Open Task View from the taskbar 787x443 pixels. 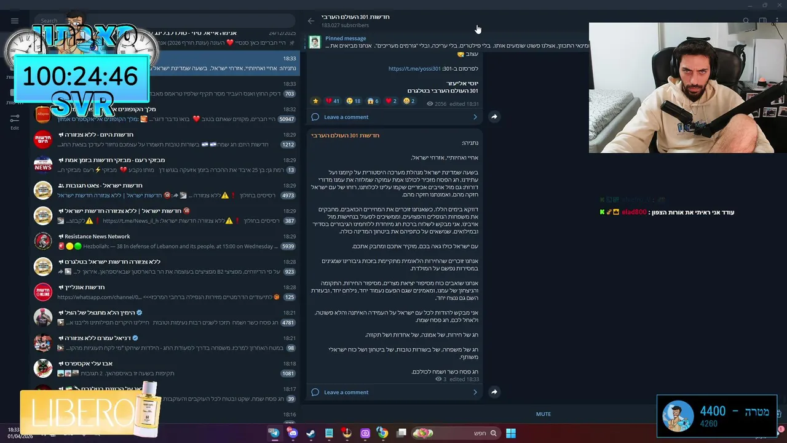[x=401, y=433]
